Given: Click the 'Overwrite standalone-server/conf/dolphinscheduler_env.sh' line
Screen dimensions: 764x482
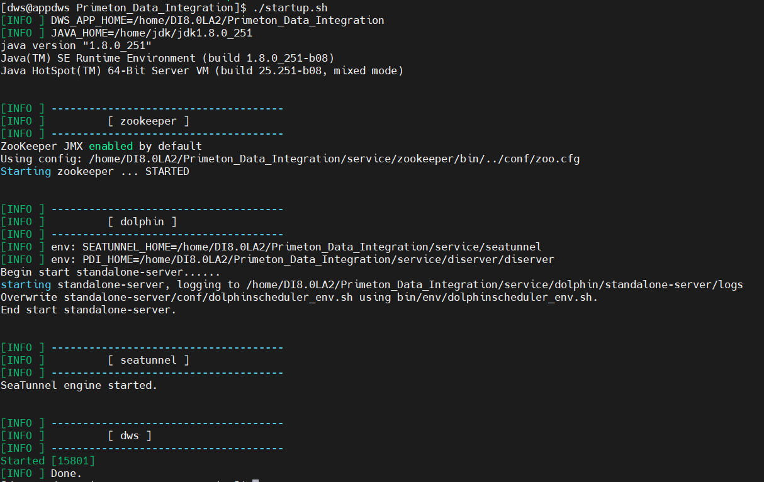Looking at the screenshot, I should point(300,297).
